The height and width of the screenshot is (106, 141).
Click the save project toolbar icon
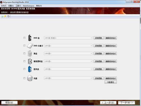pos(8,16)
